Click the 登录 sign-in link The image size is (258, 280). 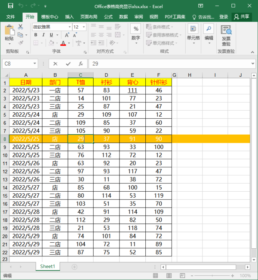click(224, 17)
